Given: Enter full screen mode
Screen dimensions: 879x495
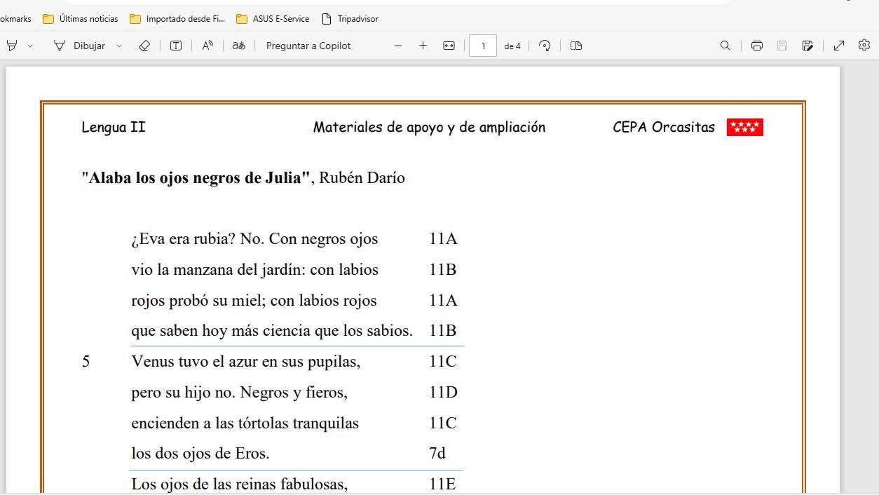Looking at the screenshot, I should click(x=839, y=46).
